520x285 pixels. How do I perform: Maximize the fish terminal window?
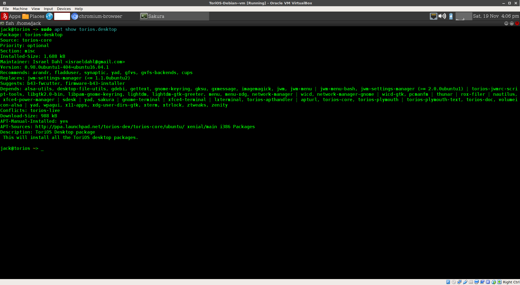pyautogui.click(x=512, y=24)
